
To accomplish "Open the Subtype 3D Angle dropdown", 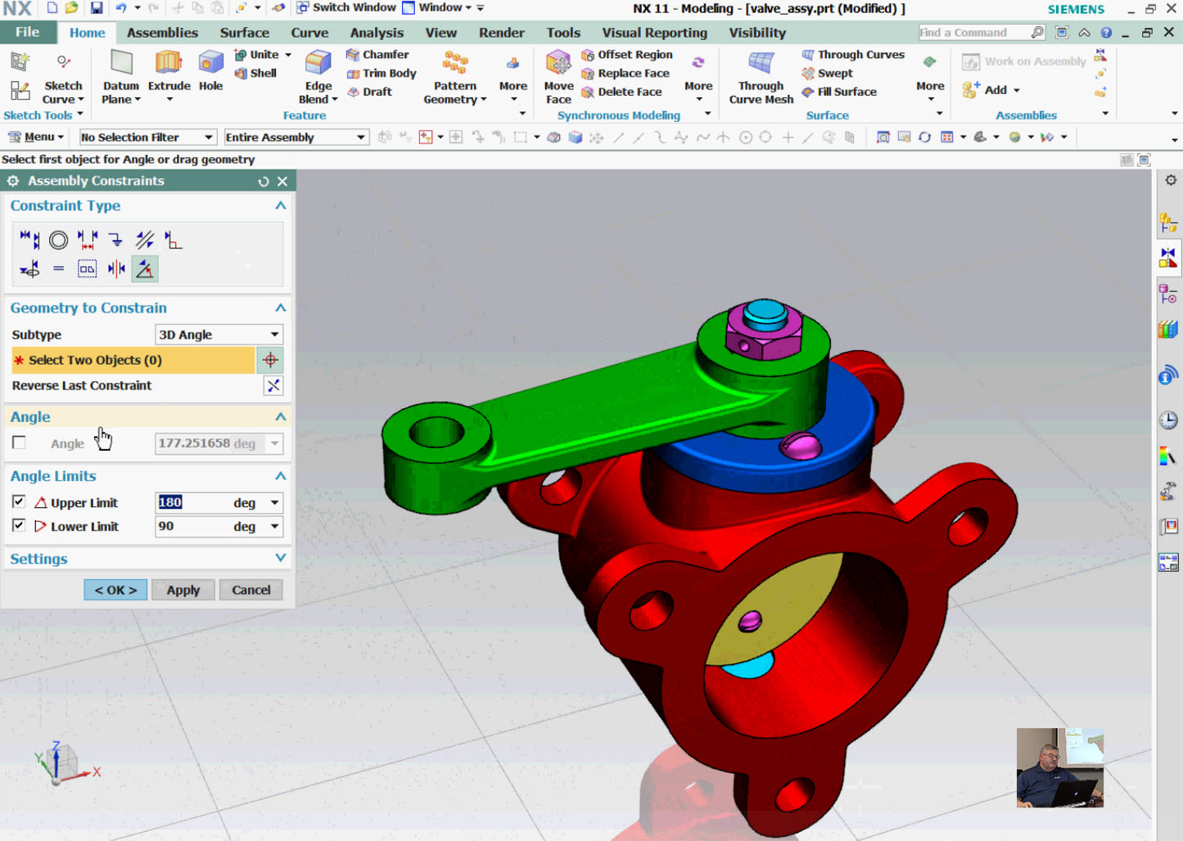I will click(219, 334).
